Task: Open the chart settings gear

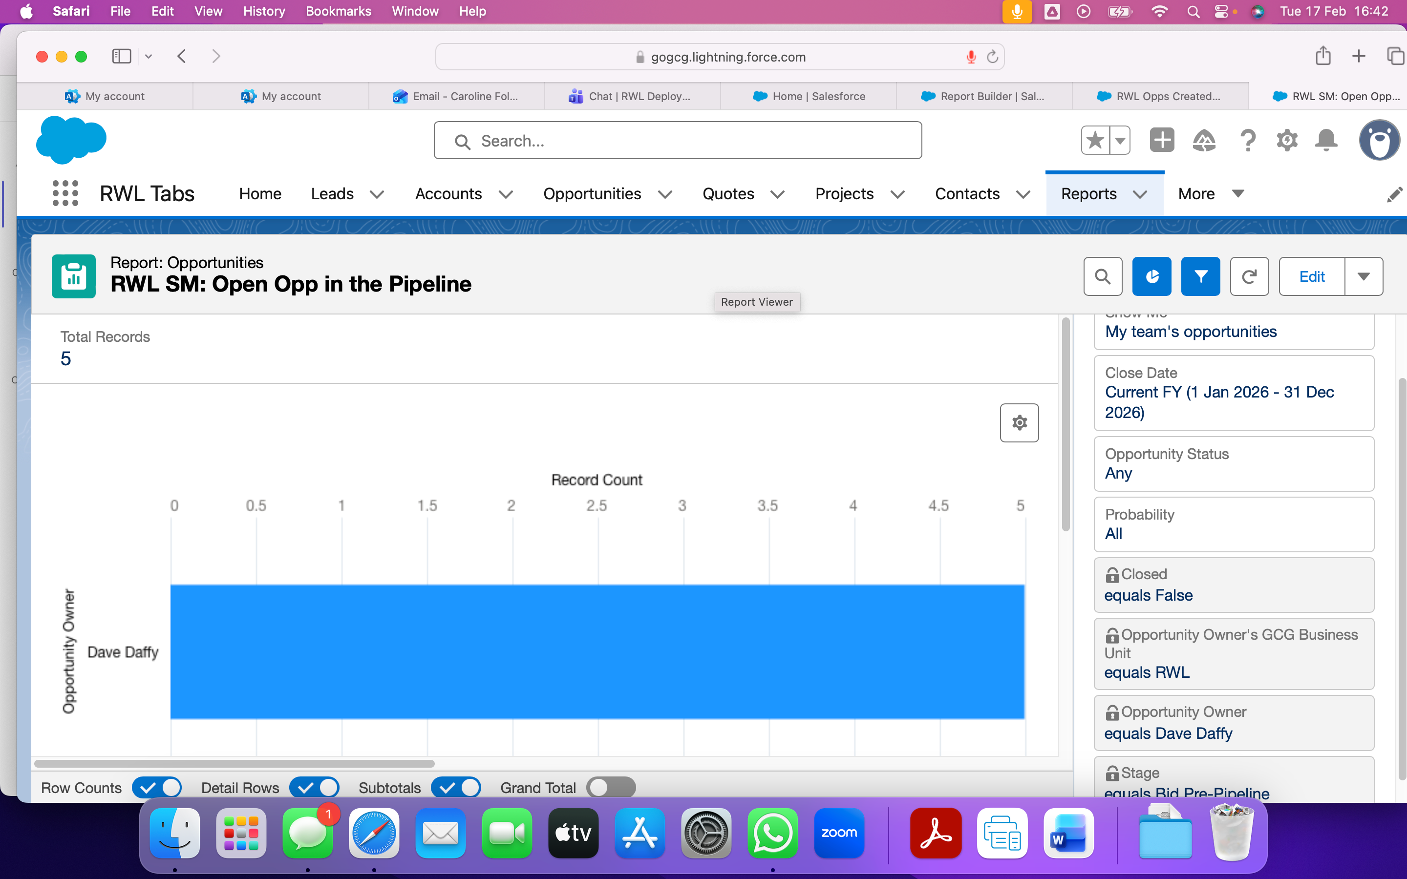Action: pos(1019,422)
